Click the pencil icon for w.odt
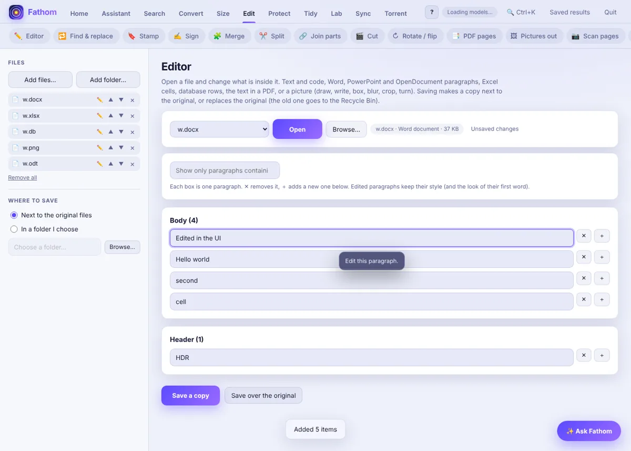631x451 pixels. 100,164
